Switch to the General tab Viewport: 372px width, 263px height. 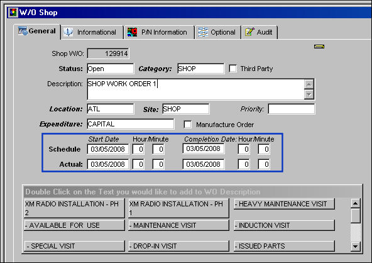point(37,31)
